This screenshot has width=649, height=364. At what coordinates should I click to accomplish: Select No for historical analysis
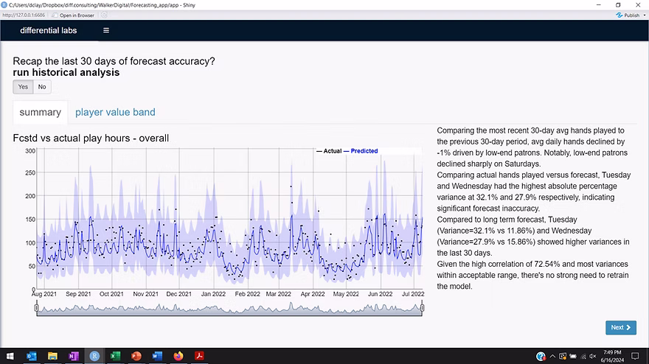[42, 87]
